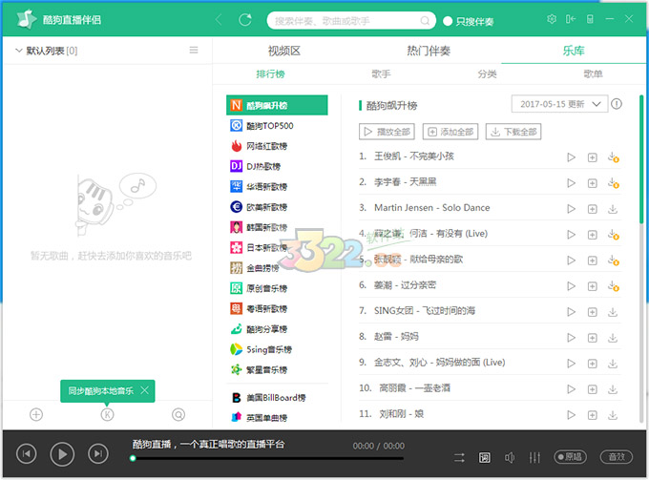
Task: Toggle the 音效 sound effect button
Action: pyautogui.click(x=617, y=457)
